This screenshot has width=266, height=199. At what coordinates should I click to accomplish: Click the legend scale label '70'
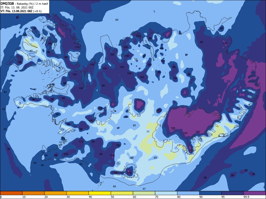pyautogui.click(x=157, y=197)
